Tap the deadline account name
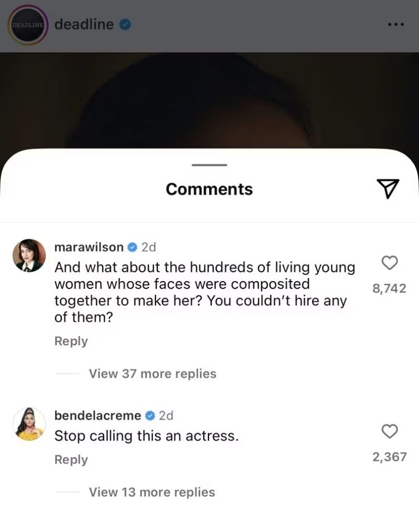This screenshot has width=419, height=510. click(x=83, y=24)
